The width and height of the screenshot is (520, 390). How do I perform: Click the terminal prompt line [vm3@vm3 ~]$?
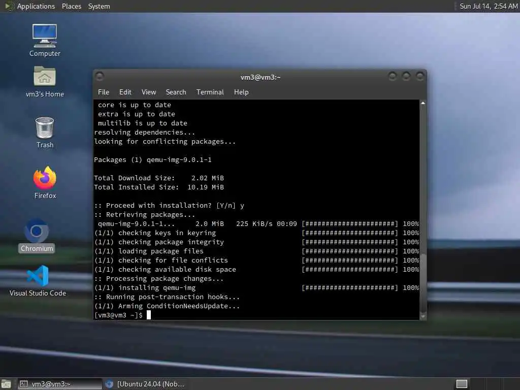[x=118, y=315]
